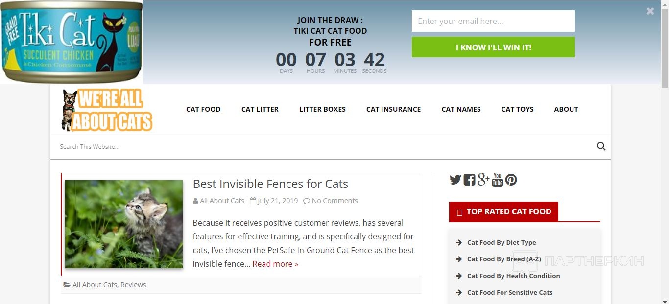
Task: Open Best Invisible Fences for Cats article
Action: click(x=270, y=184)
